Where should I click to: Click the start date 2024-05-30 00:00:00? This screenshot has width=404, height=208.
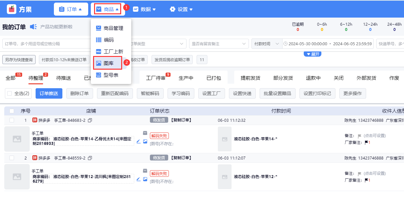coord(308,44)
